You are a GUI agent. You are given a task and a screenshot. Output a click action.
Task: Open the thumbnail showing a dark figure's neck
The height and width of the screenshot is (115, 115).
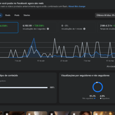(59, 113)
